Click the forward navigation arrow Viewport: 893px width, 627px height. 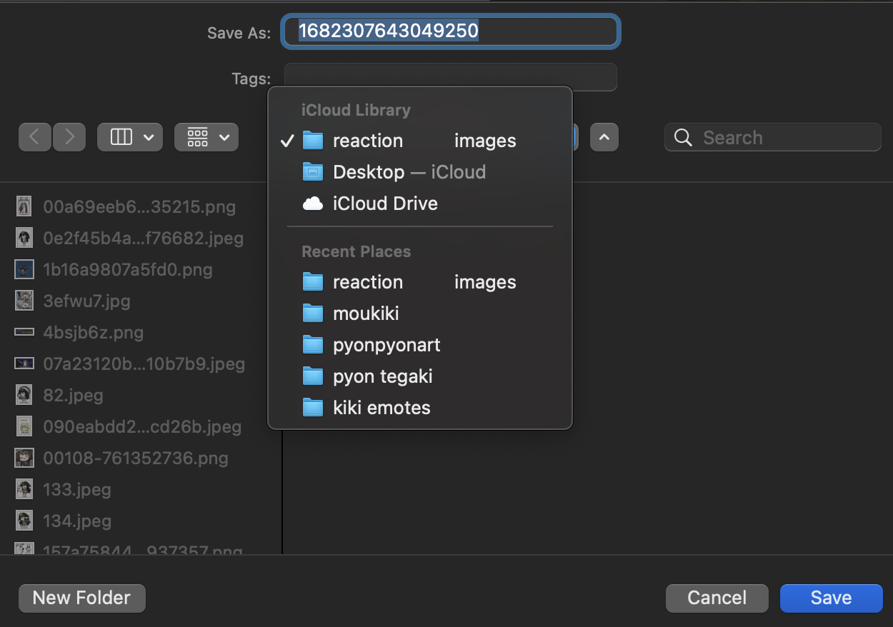(x=69, y=137)
